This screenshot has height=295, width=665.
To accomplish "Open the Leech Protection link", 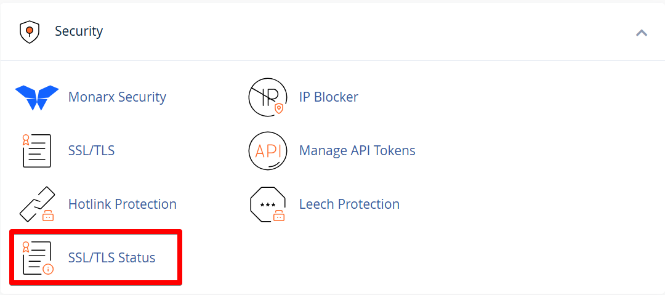I will (350, 204).
